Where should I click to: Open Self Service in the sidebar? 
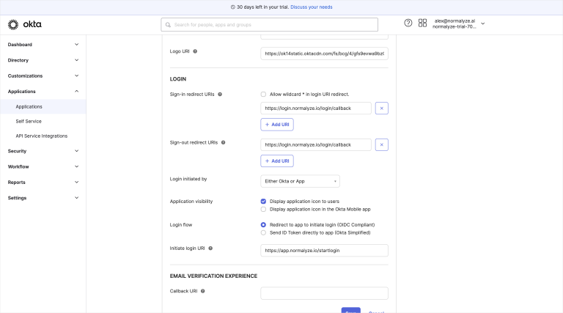pyautogui.click(x=29, y=121)
